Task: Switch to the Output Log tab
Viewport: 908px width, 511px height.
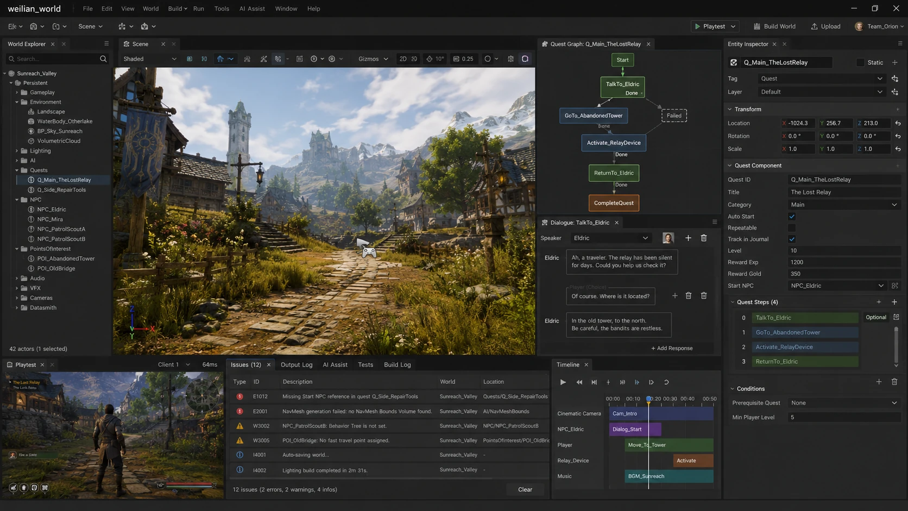Action: pyautogui.click(x=297, y=365)
